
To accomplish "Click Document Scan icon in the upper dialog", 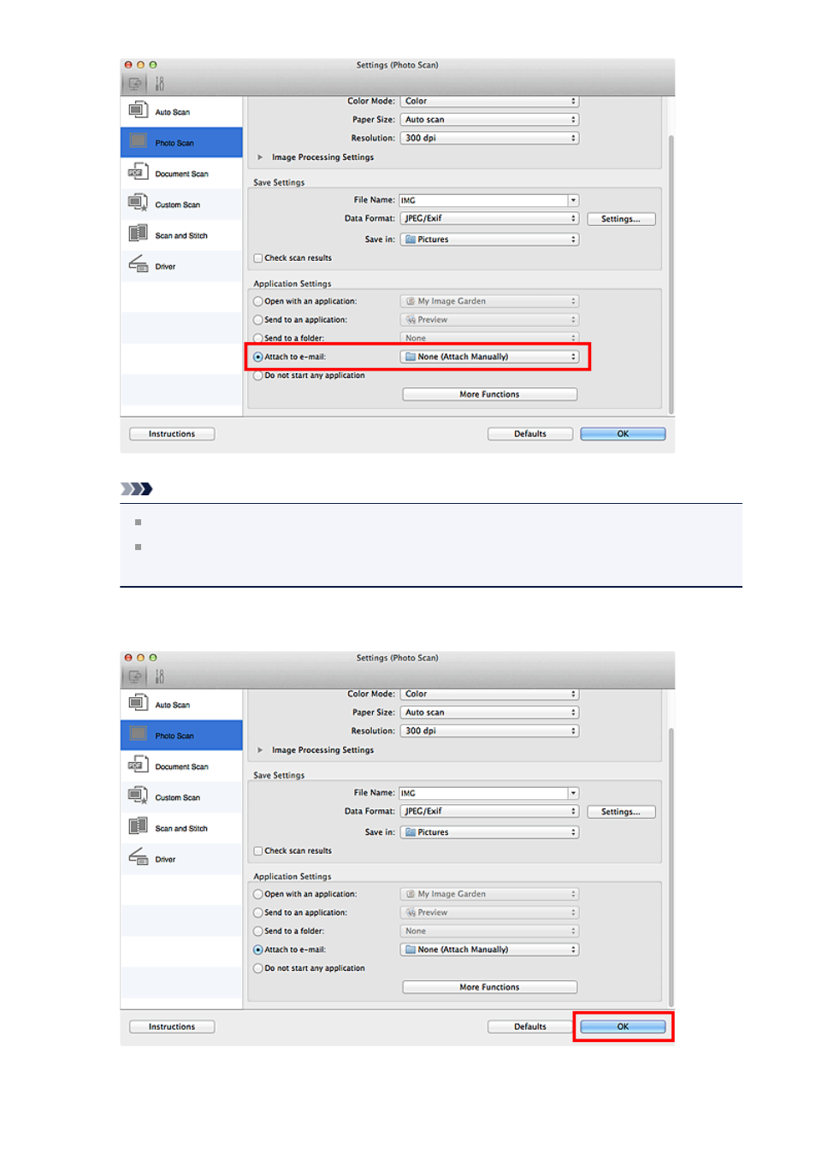I will coord(138,173).
